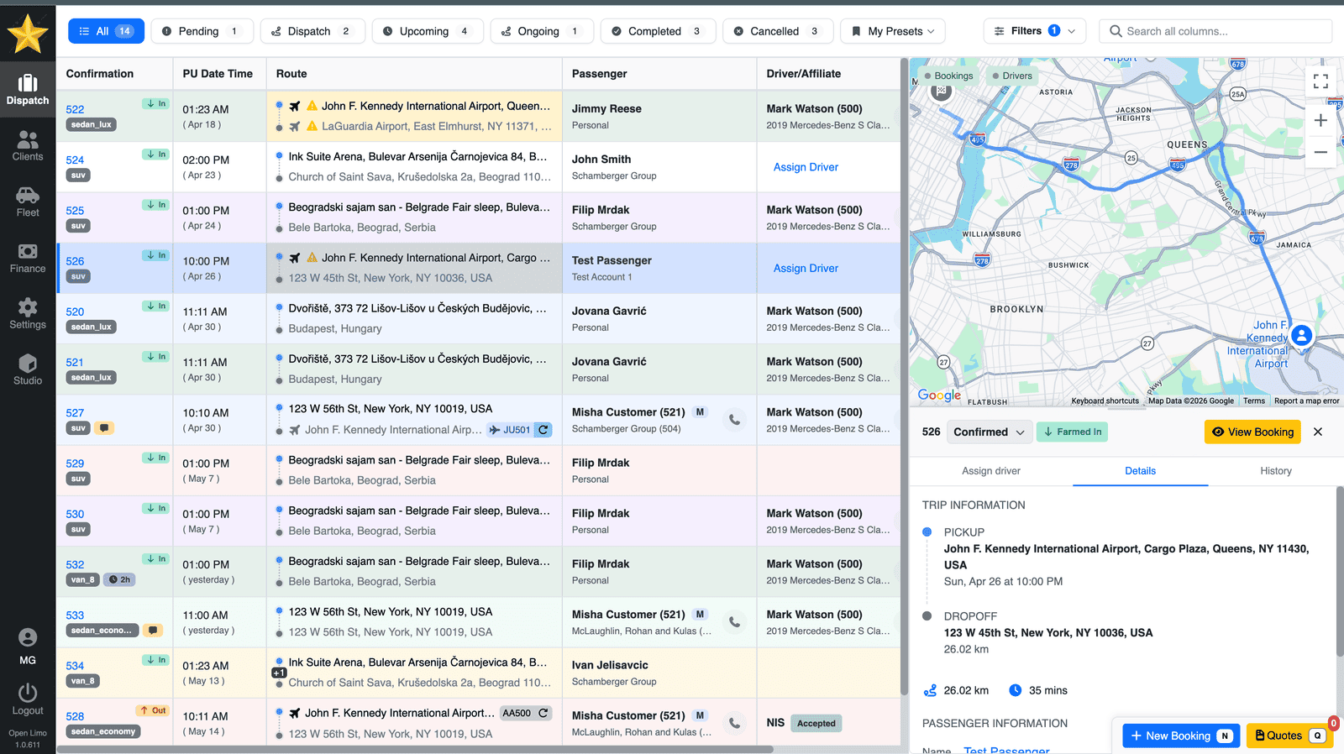
Task: Open the Studio section in sidebar
Action: pos(28,369)
